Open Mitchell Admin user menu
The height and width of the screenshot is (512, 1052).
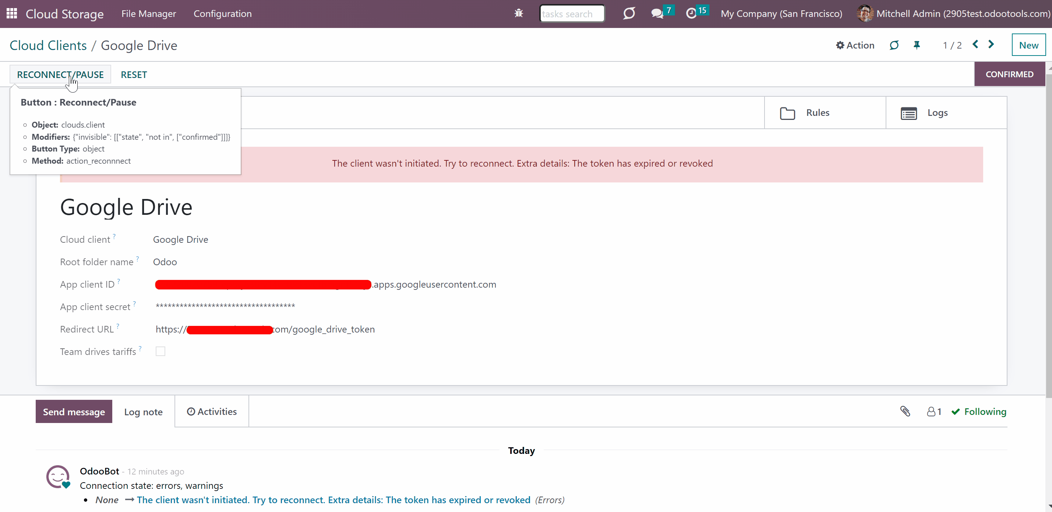coord(954,14)
